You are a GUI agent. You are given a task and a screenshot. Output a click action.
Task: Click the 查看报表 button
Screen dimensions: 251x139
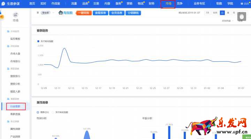click(100, 13)
